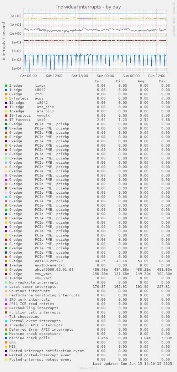Click the vmw_vmci 0-edge dark red swatch
Screen dimensions: 177x372
click(6, 274)
